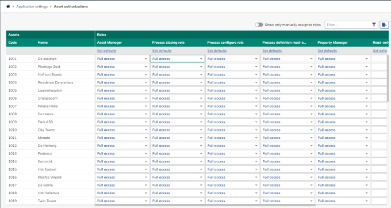Screen dimensions: 391x208
Task: Open Asset Manager dropdown for Laurentiusplein
Action: (122, 90)
